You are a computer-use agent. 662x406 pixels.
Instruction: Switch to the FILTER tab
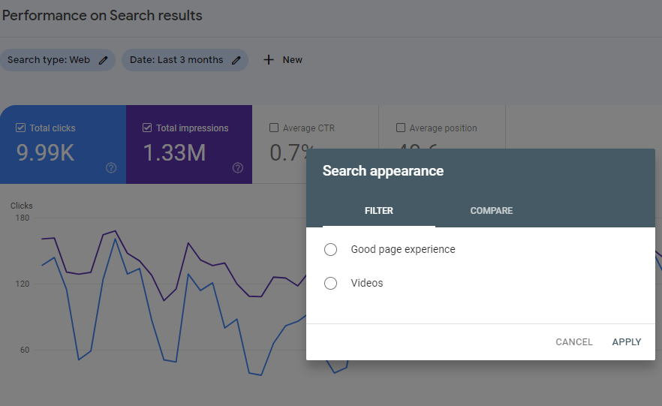379,211
